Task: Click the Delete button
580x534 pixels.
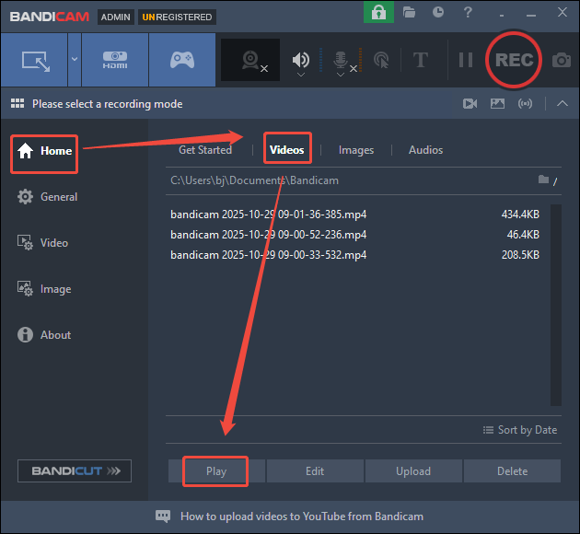Action: [x=512, y=471]
